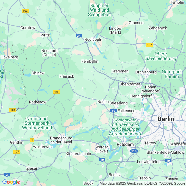Click the A10 shield beside Falkensee
The image size is (186, 186).
[x=113, y=111]
